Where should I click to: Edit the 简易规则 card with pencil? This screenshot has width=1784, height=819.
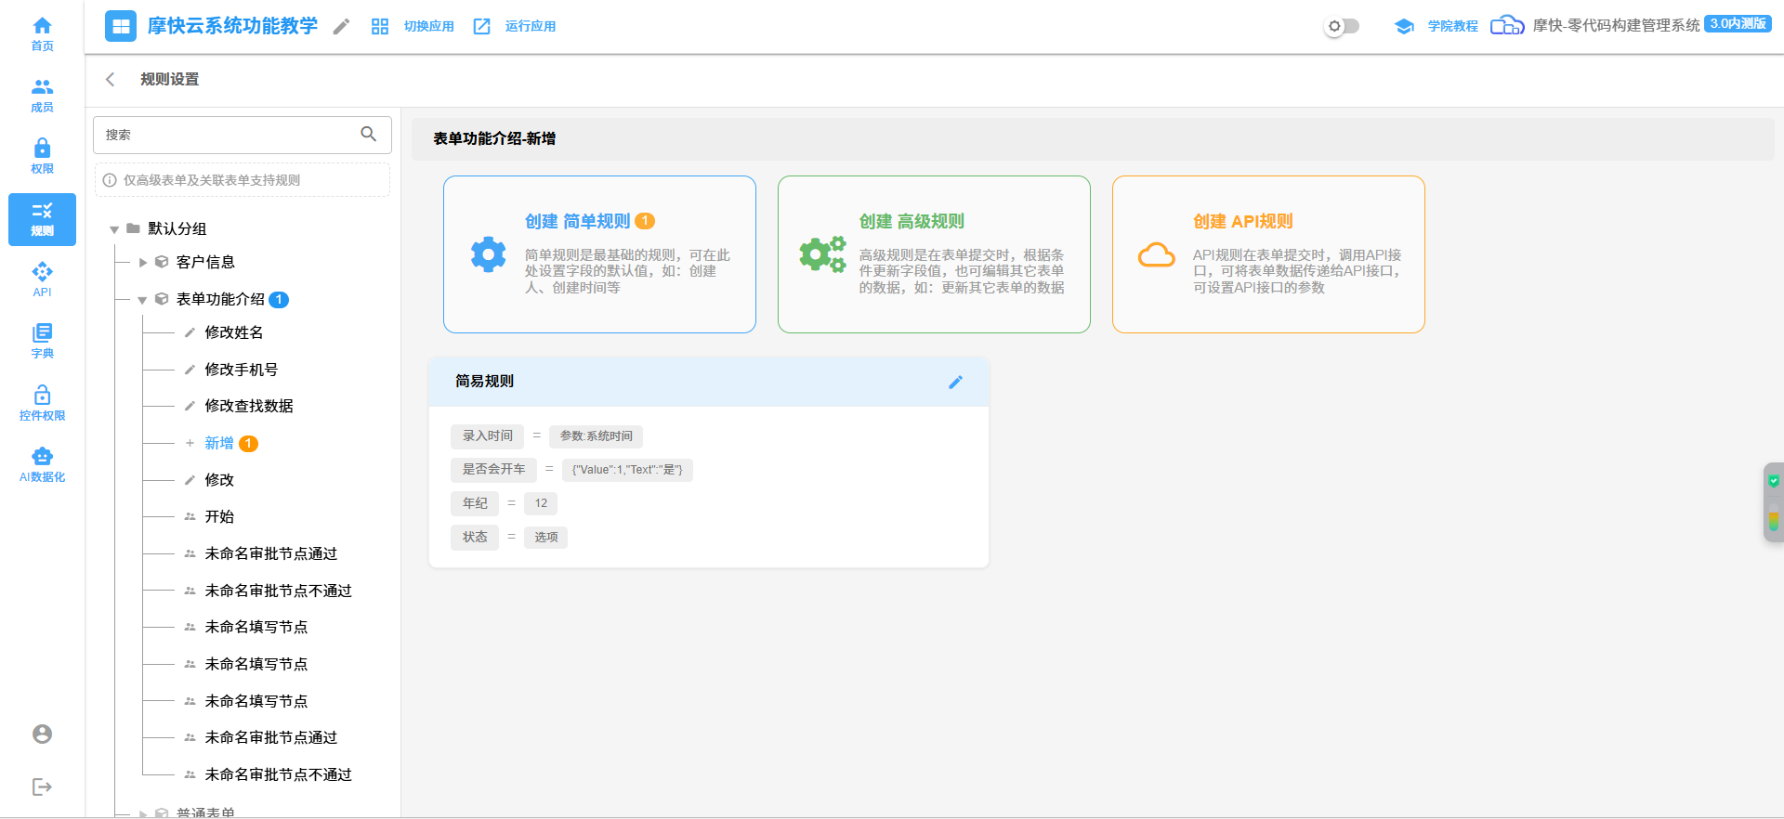955,382
